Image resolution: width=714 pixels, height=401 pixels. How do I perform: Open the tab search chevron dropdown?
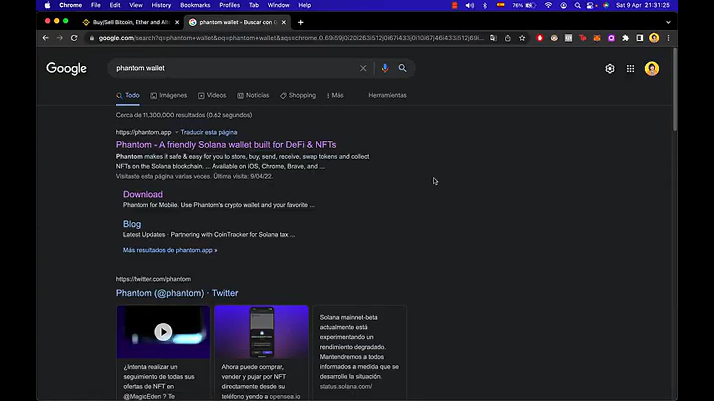[x=668, y=22]
